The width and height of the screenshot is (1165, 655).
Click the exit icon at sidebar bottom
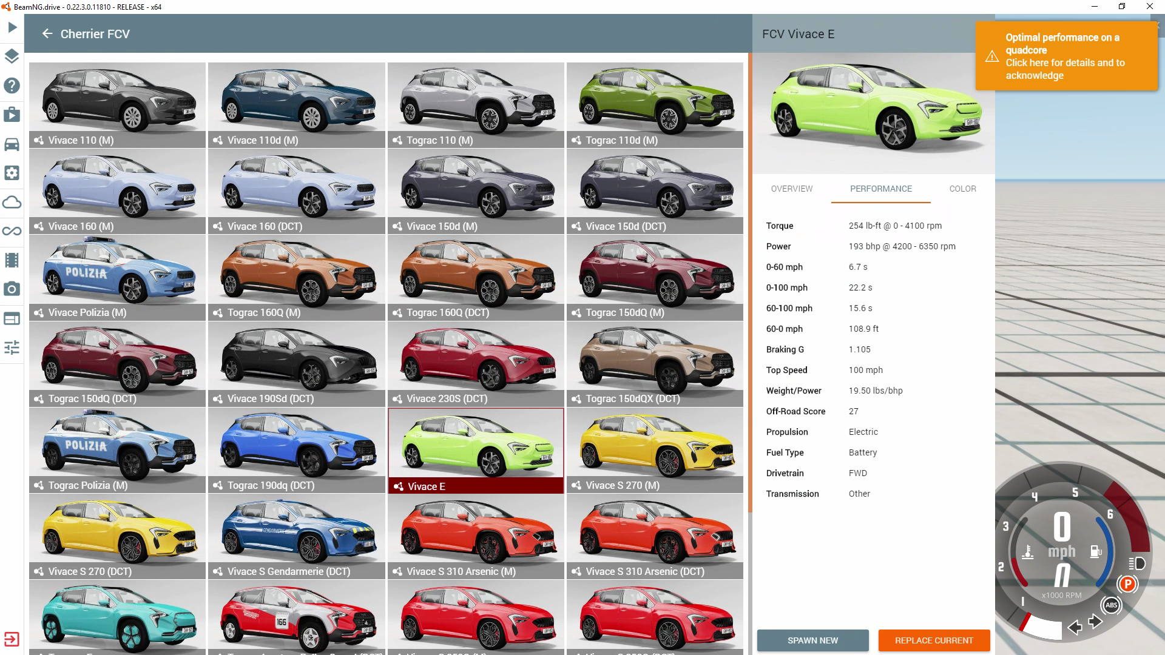(x=12, y=639)
